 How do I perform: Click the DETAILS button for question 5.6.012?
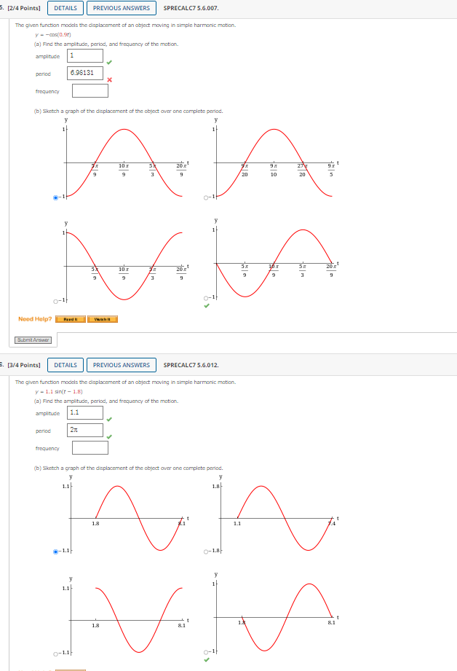(65, 364)
